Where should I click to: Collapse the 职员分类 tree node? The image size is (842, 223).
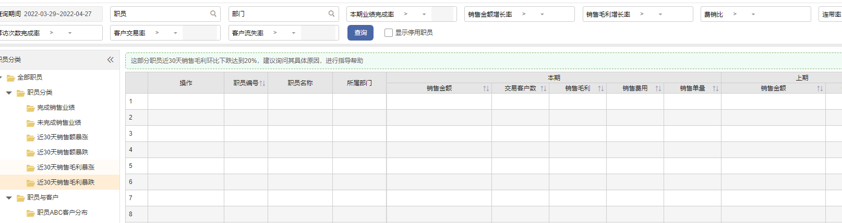coord(9,93)
